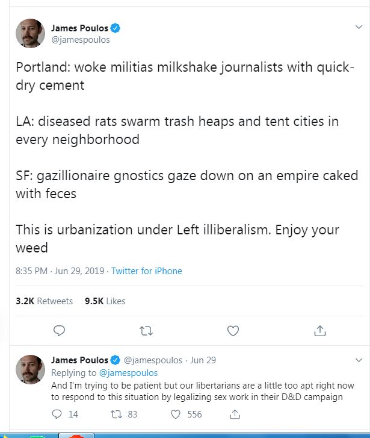Image resolution: width=370 pixels, height=438 pixels.
Task: Expand the follow-up tweet's chevron menu
Action: tap(359, 361)
